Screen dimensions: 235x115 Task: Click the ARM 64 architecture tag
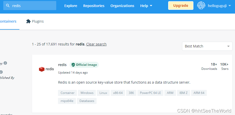point(199,93)
